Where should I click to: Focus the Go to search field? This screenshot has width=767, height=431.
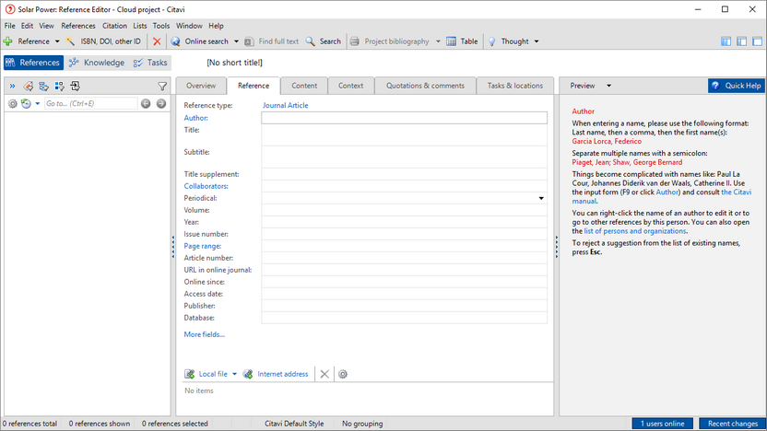[x=91, y=103]
